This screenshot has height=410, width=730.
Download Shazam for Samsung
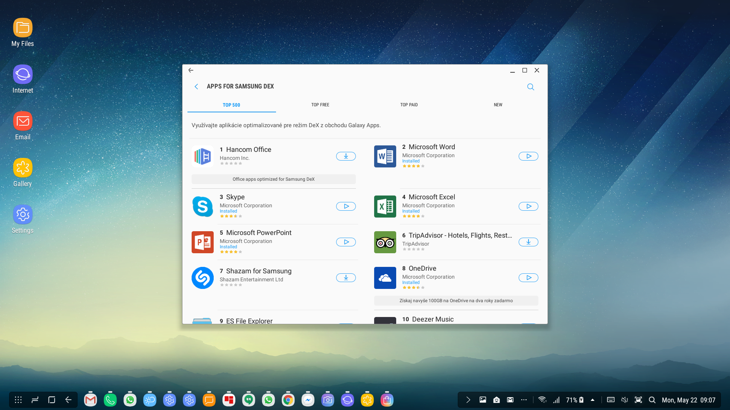click(346, 278)
